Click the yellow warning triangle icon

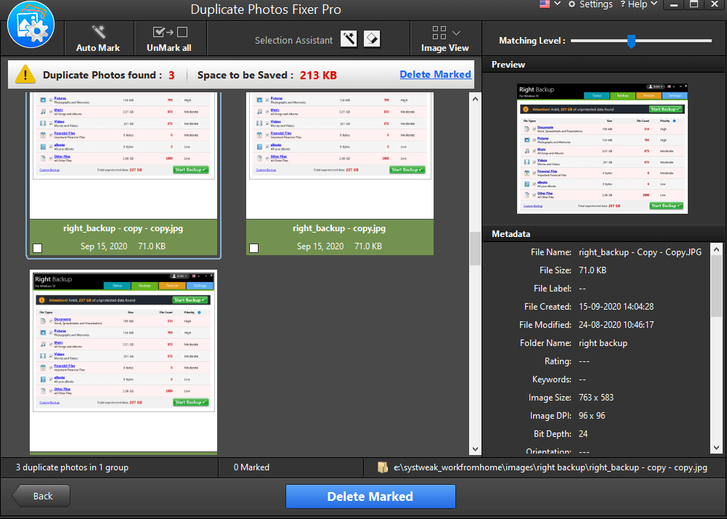(x=25, y=74)
